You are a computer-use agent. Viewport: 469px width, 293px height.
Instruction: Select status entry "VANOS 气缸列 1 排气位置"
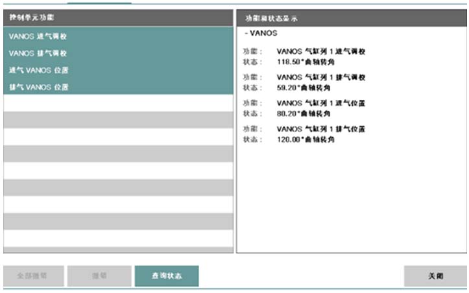tap(320, 129)
